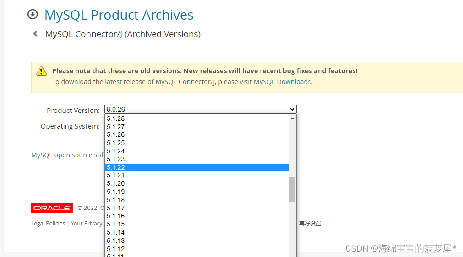Open the MySQL Downloads link
Screen dimensions: 463x257
pyautogui.click(x=282, y=82)
